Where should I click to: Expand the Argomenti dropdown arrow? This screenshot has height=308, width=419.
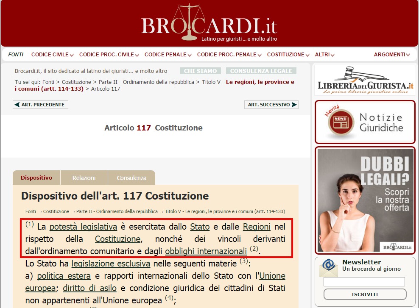coord(408,55)
